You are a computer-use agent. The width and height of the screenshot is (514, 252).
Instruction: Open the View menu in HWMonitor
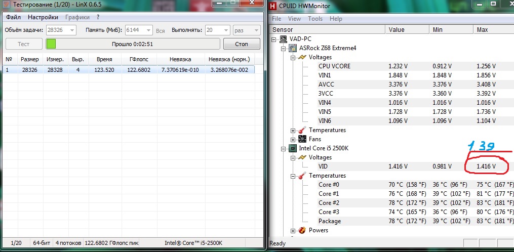pos(294,19)
